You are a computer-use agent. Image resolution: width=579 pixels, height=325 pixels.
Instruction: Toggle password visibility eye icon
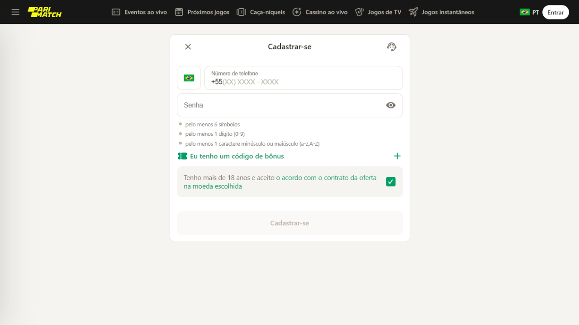(391, 105)
